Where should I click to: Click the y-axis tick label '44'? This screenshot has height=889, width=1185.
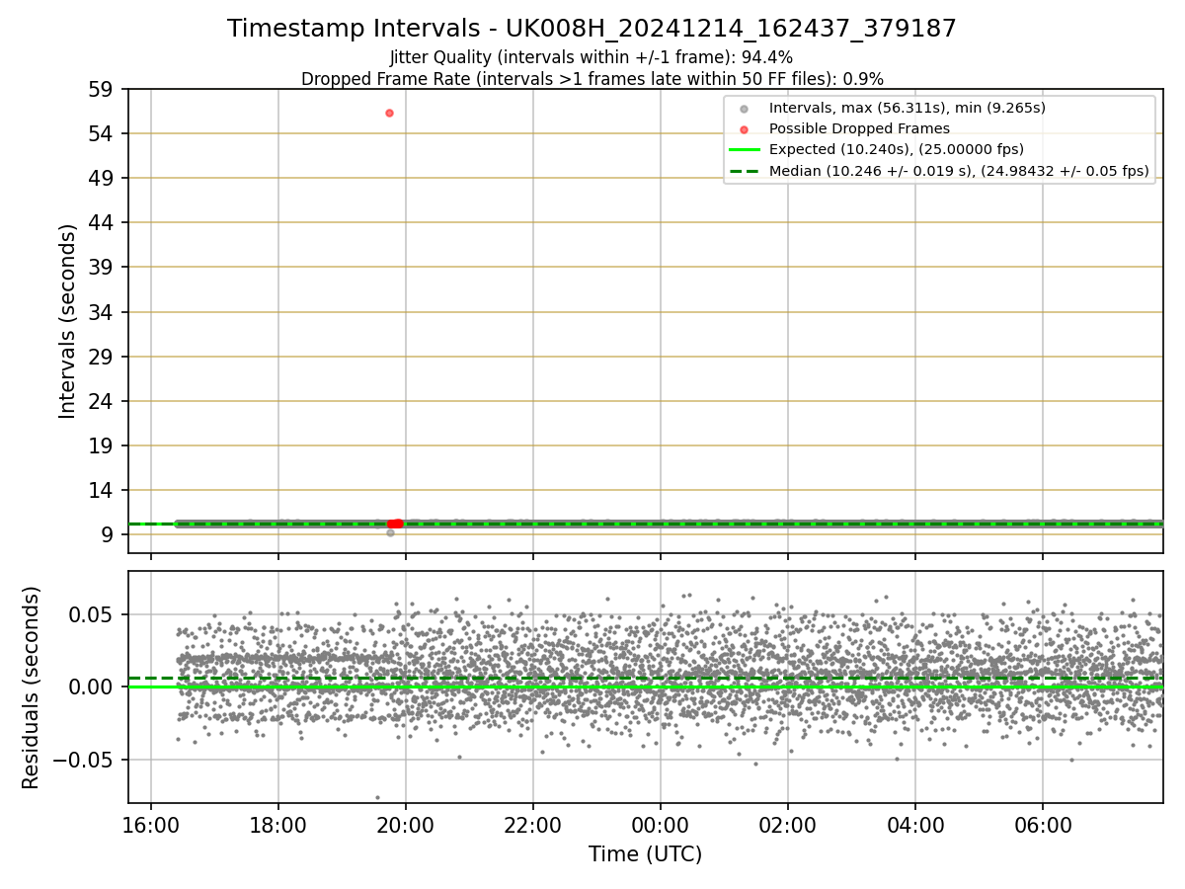tap(102, 223)
